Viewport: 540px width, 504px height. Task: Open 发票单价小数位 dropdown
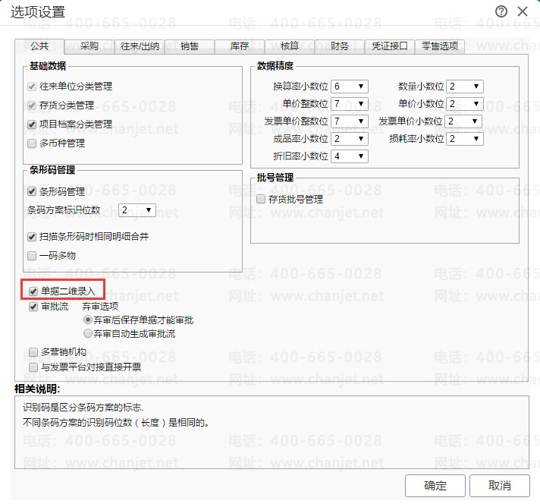463,121
